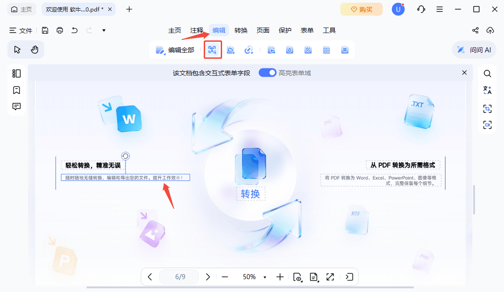Viewport: 504px width, 292px height.
Task: Open the 工具 ribbon tab
Action: pos(329,30)
